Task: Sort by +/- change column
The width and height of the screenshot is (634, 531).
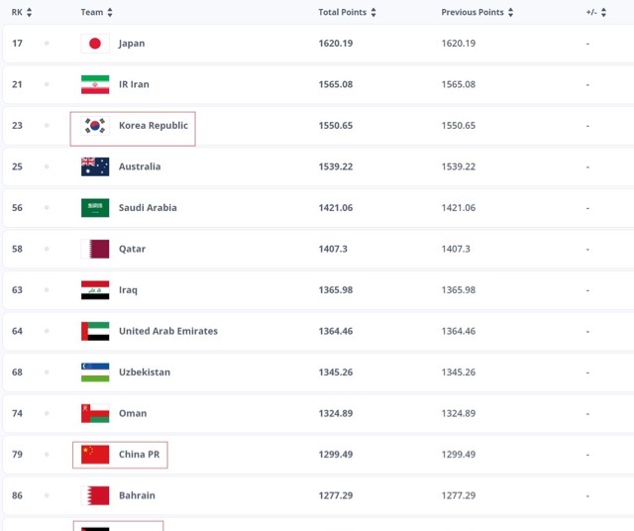Action: click(x=596, y=13)
